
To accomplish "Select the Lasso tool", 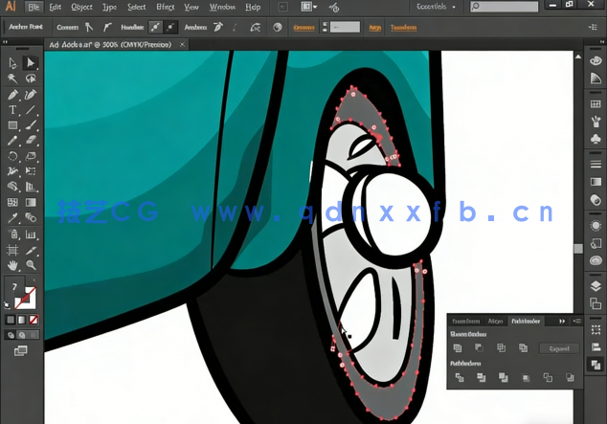I will (x=31, y=78).
